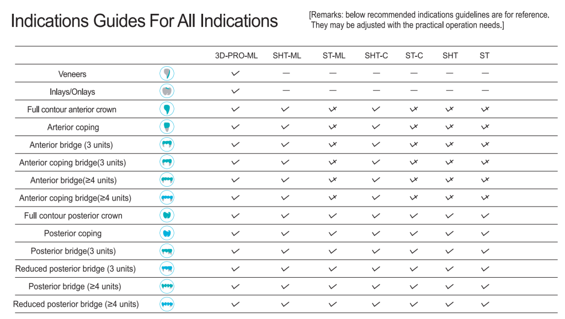Click the Reduced posterior bridge (3 units) icon

pos(167,269)
